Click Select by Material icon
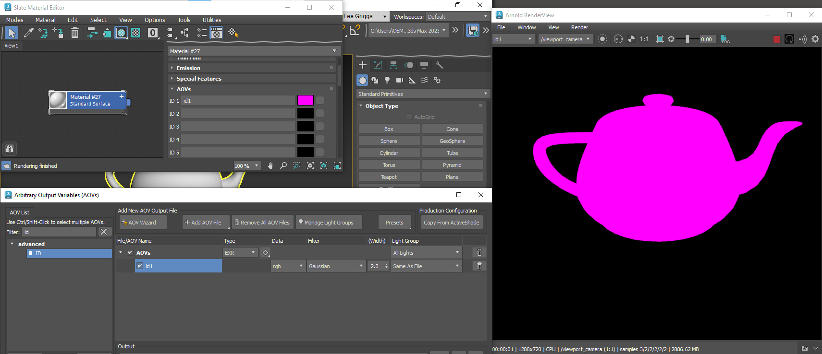822x354 pixels. (233, 33)
